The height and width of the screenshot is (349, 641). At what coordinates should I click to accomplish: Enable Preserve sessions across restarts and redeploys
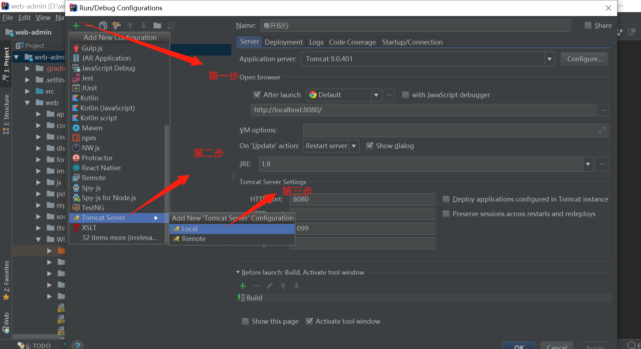pyautogui.click(x=446, y=214)
